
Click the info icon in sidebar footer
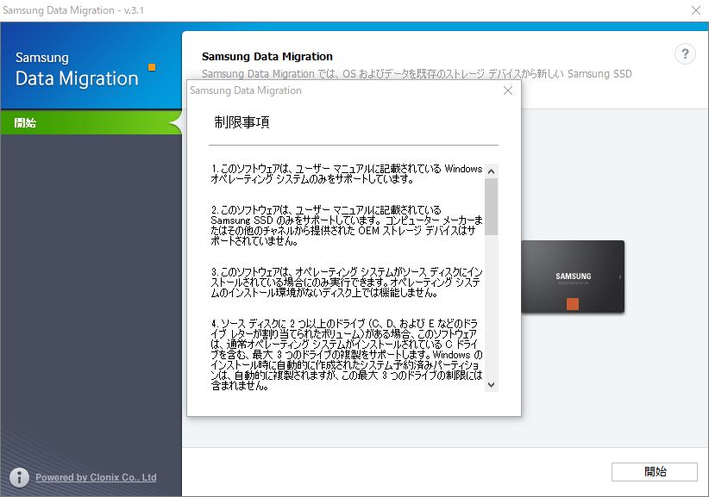tap(19, 477)
